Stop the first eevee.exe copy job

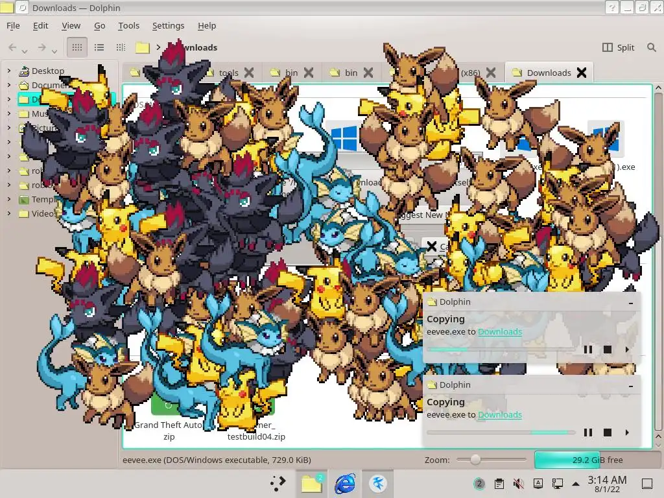click(x=607, y=350)
